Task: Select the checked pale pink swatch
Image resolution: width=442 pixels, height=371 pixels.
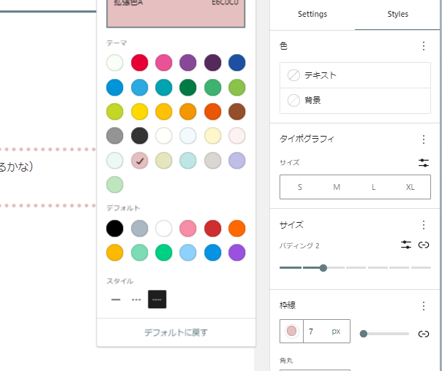Action: (x=139, y=161)
